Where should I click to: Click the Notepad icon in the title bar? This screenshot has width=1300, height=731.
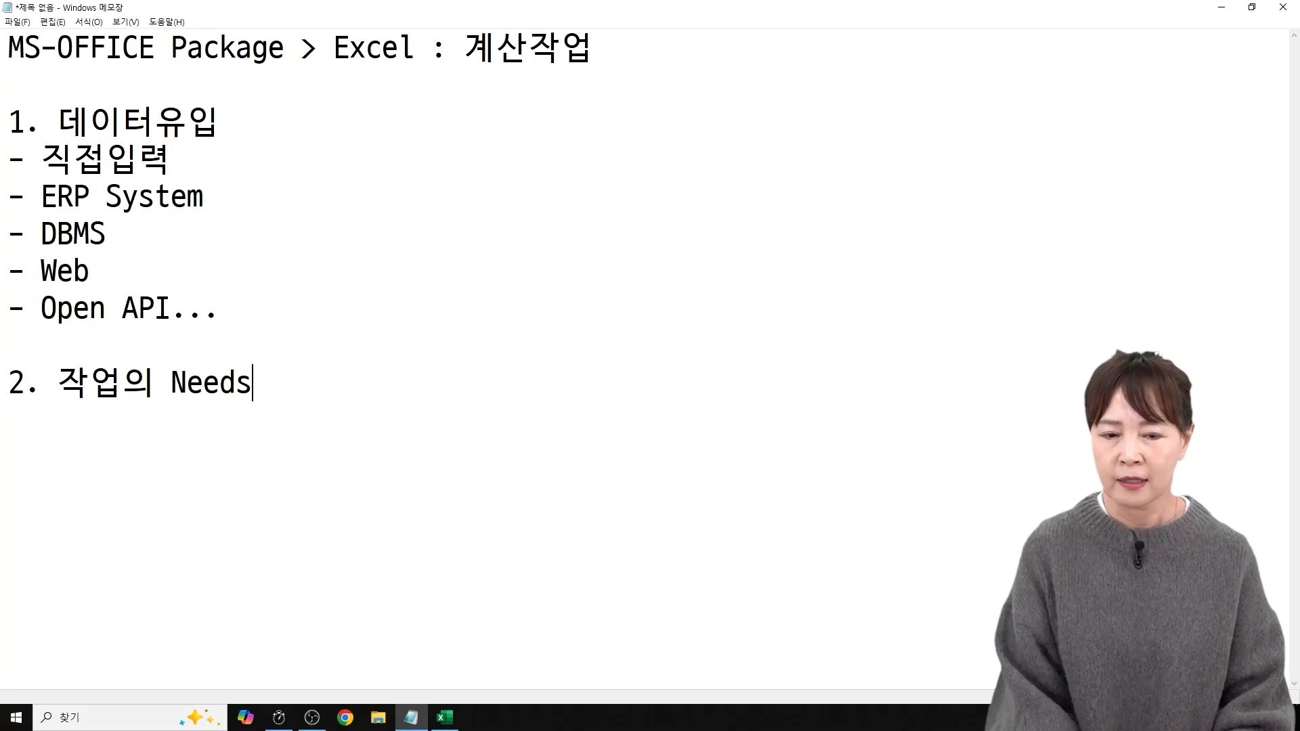pyautogui.click(x=6, y=7)
